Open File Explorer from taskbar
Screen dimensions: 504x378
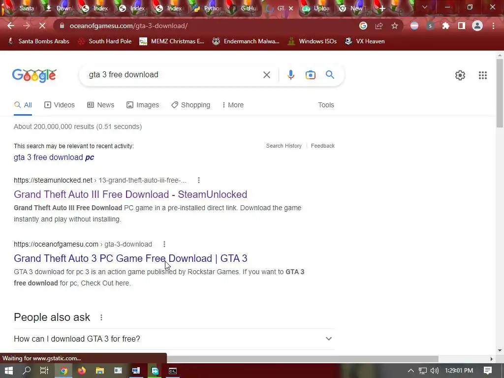[100, 371]
